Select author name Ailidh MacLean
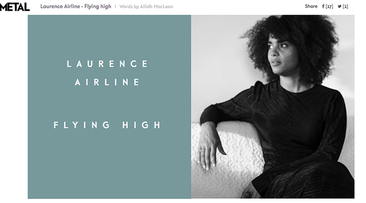This screenshot has height=203, width=366. pyautogui.click(x=157, y=6)
